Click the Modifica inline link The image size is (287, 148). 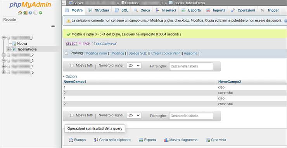pos(96,53)
